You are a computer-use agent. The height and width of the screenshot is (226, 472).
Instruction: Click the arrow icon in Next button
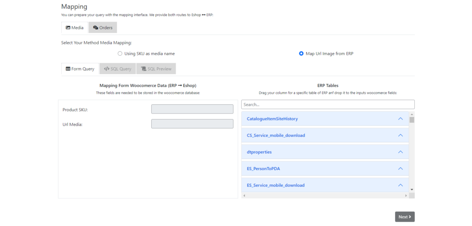click(410, 217)
